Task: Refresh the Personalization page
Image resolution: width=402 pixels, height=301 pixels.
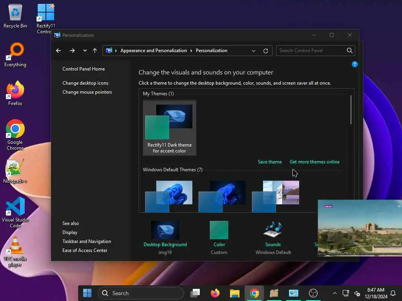Action: pyautogui.click(x=266, y=51)
